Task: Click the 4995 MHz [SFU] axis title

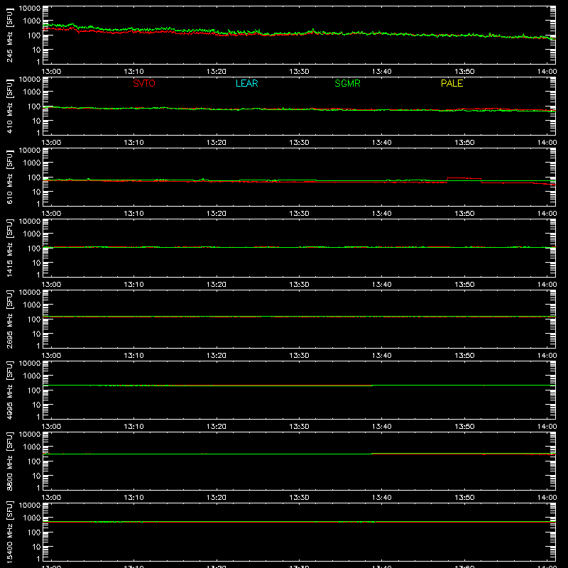Action: pos(9,390)
